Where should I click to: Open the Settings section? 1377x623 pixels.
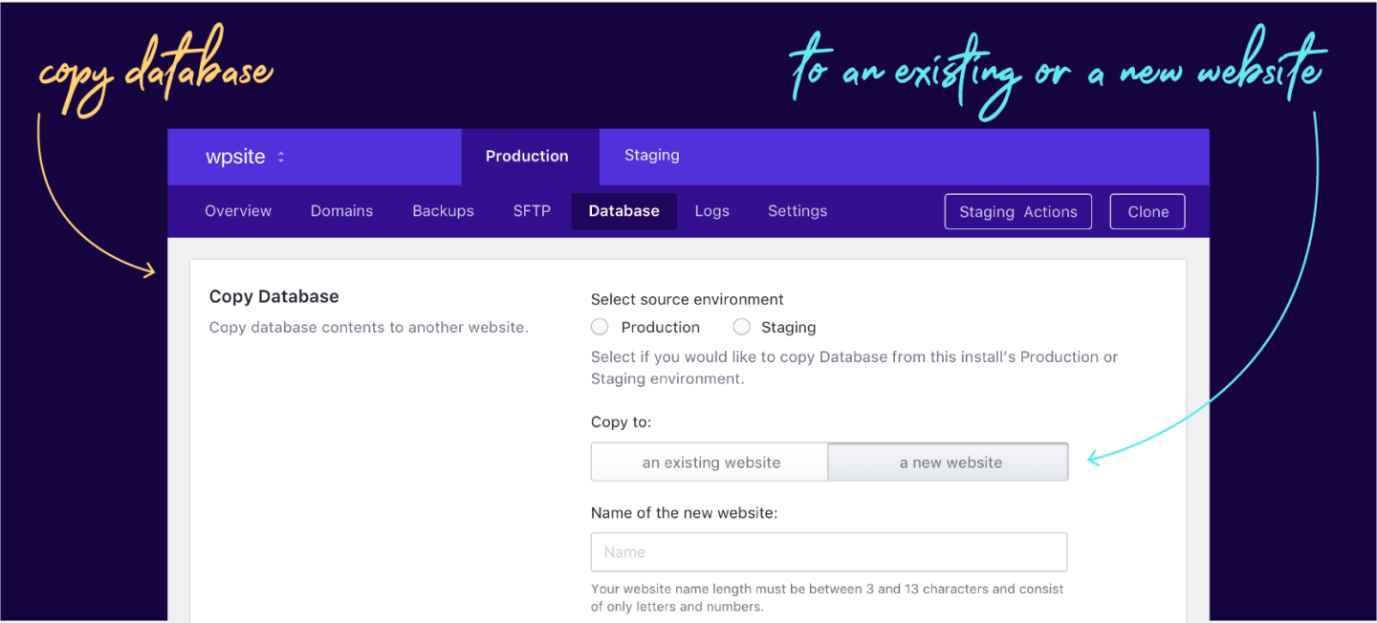point(798,211)
